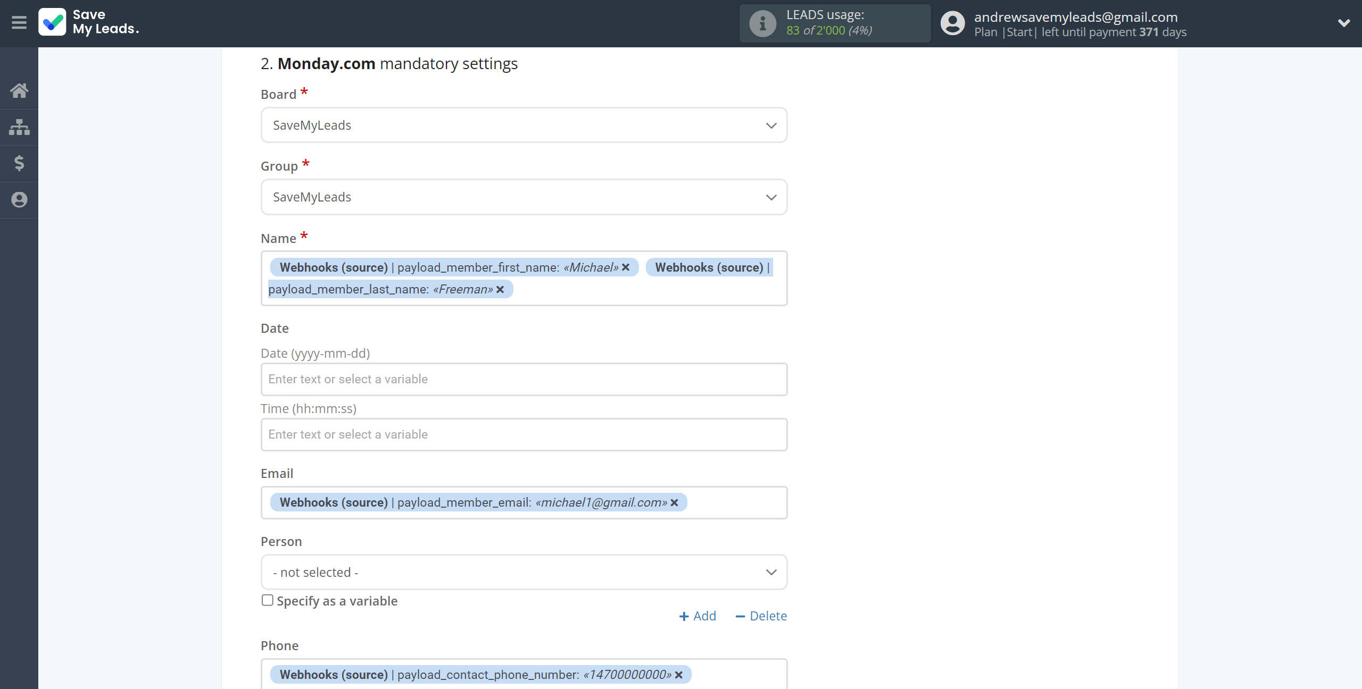Open the Group dropdown
Viewport: 1362px width, 689px height.
524,197
